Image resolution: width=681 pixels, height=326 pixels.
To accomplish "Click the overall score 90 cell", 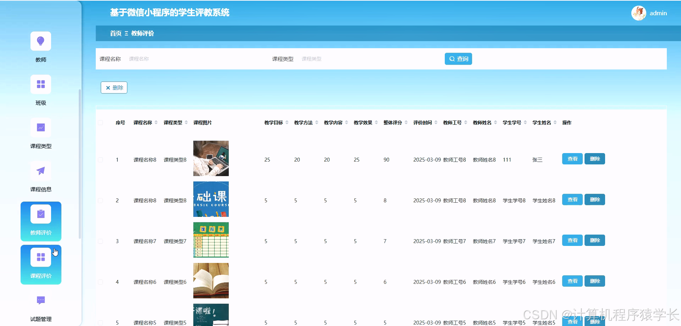I will (x=386, y=160).
